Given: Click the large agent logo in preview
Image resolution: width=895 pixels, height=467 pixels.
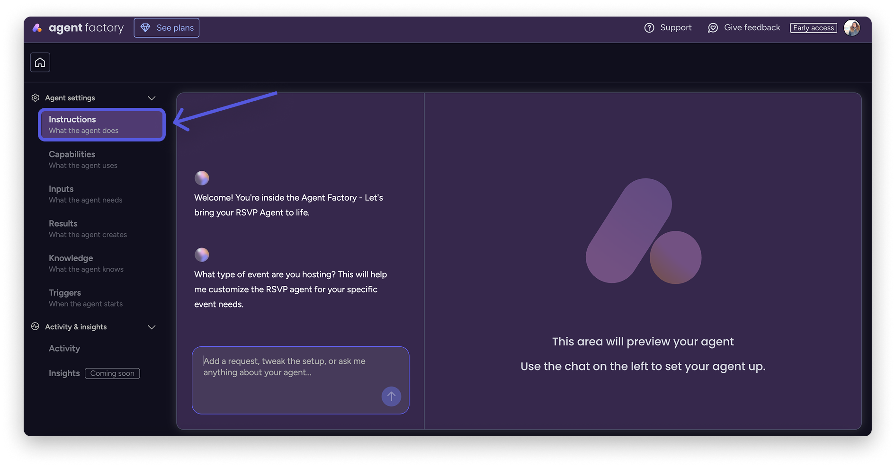Looking at the screenshot, I should 644,231.
